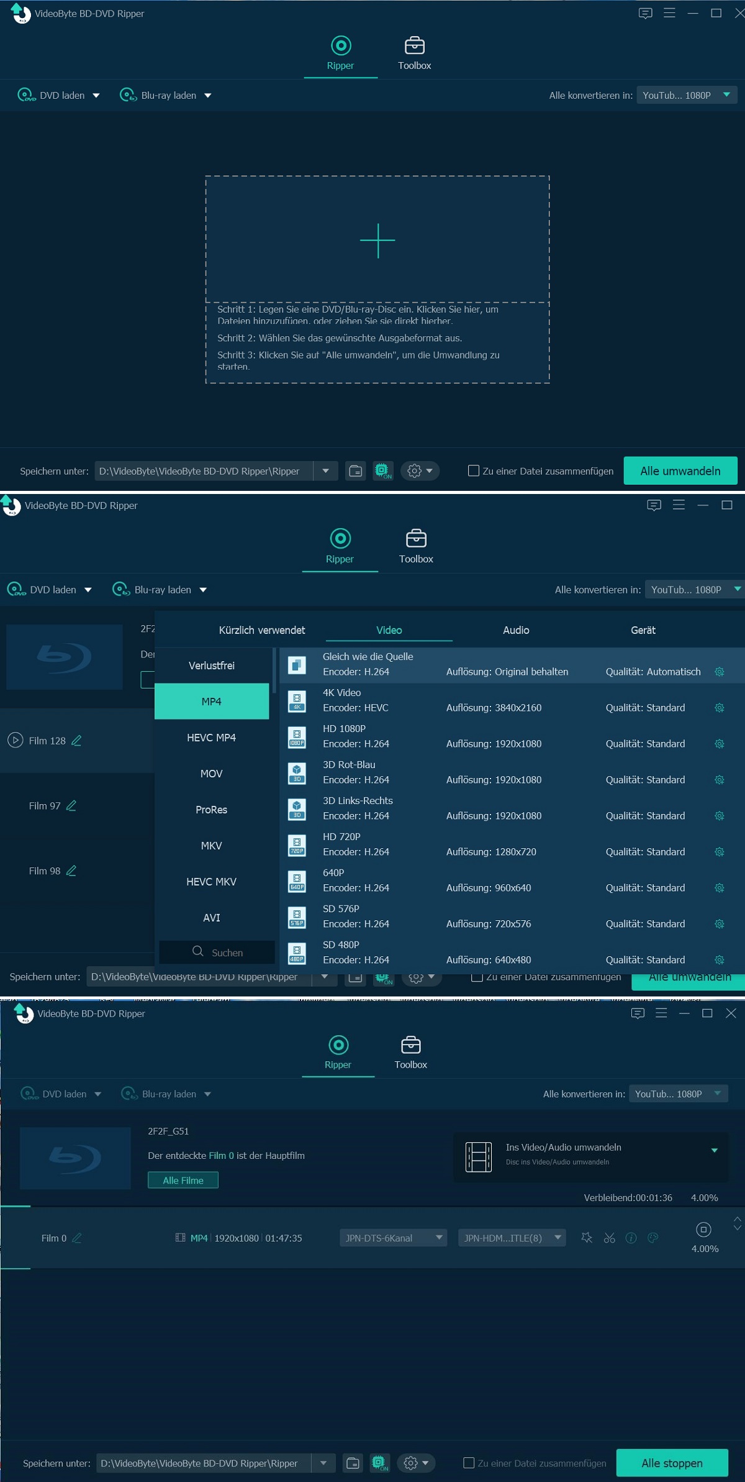Open the JPN-DTS-6Kanal audio track dropdown
The image size is (745, 1482).
[393, 1238]
